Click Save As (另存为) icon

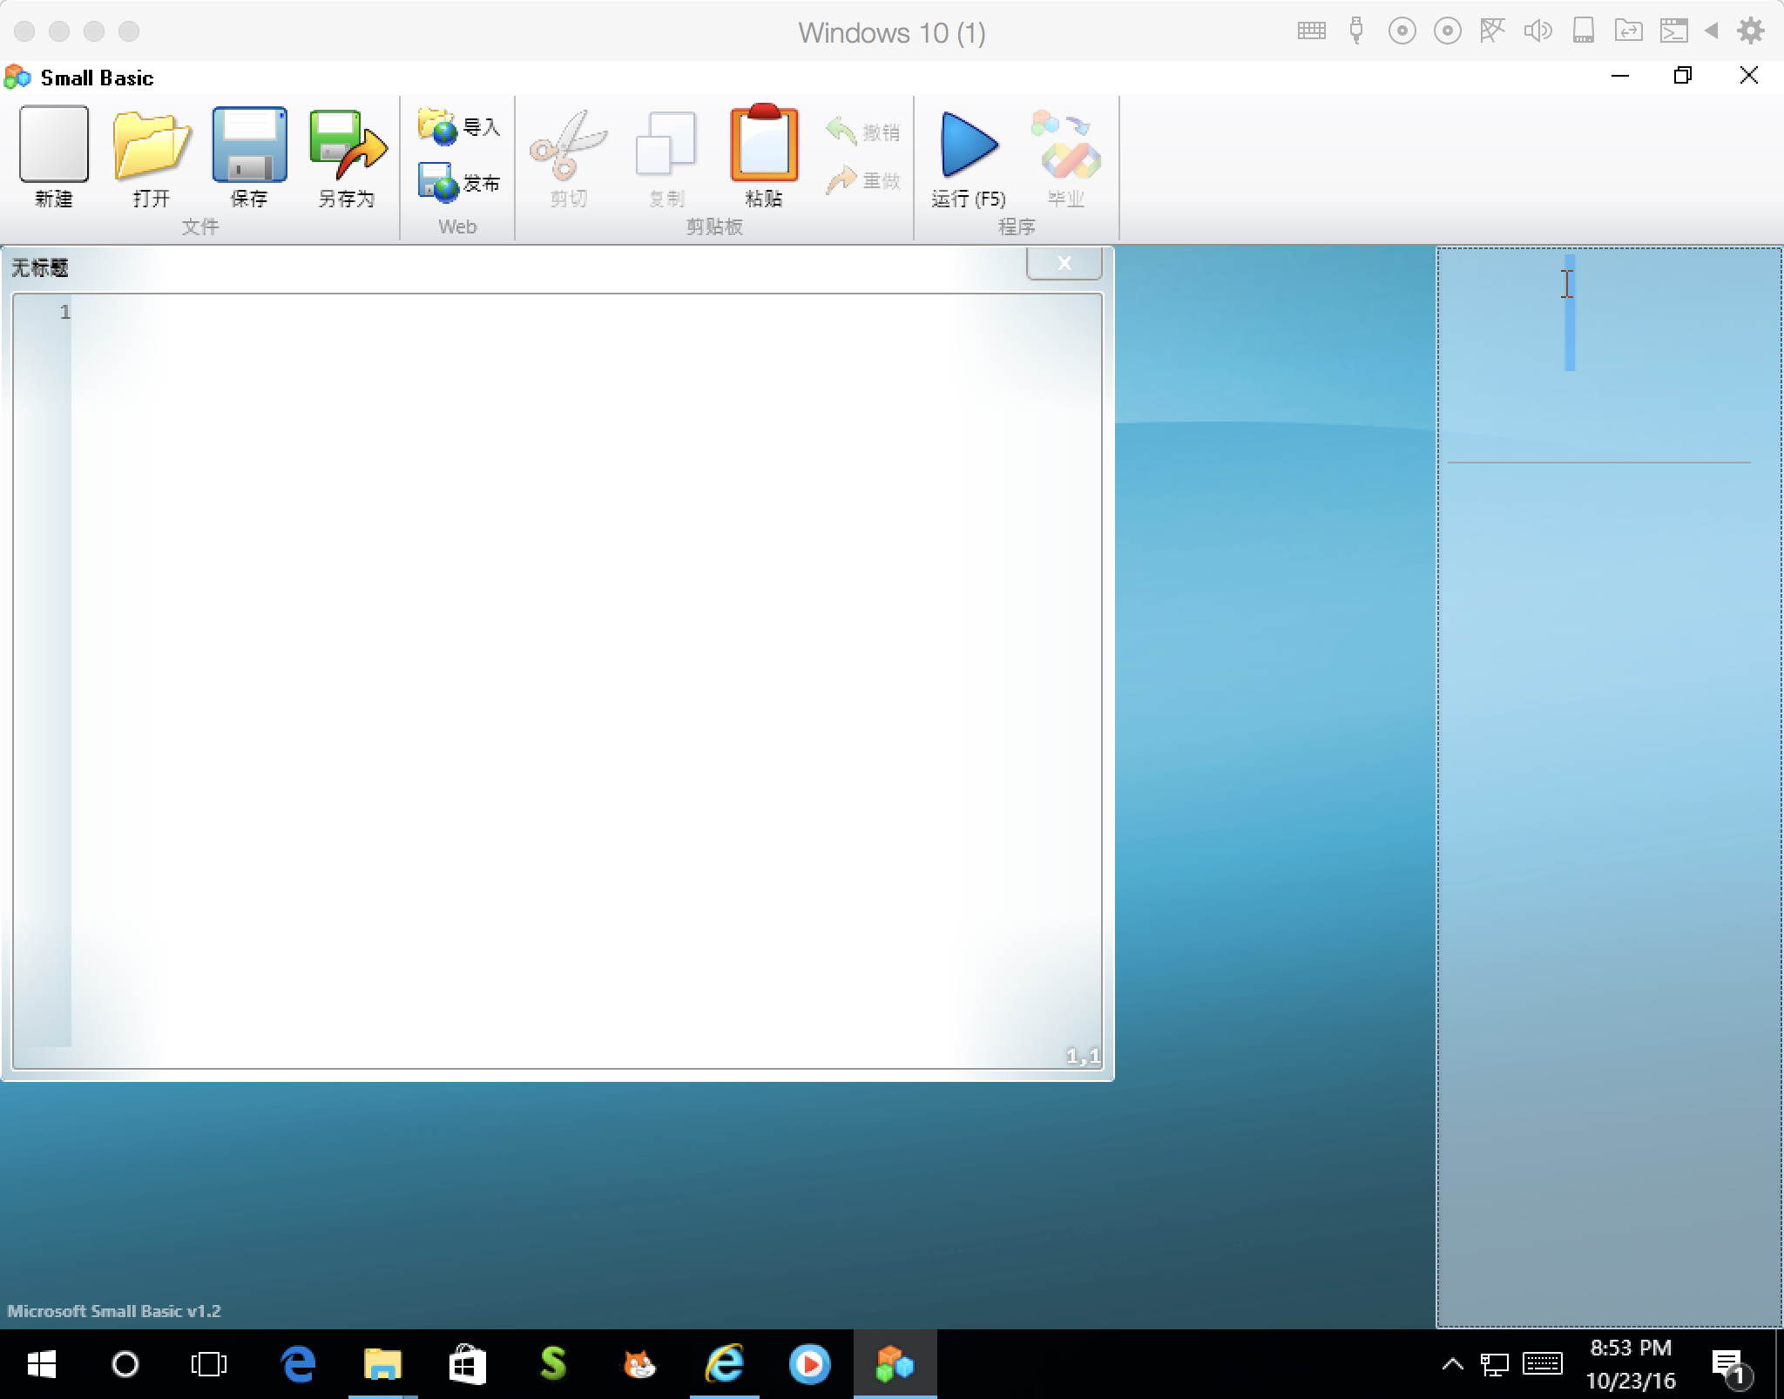click(x=347, y=145)
